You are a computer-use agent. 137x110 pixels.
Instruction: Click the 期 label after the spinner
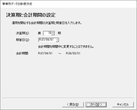(59, 33)
